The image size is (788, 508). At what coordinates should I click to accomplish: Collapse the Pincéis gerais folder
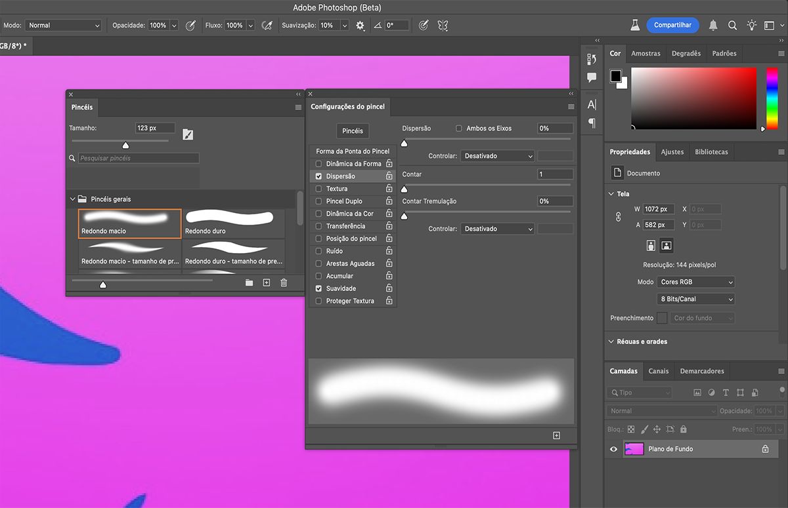pos(72,199)
